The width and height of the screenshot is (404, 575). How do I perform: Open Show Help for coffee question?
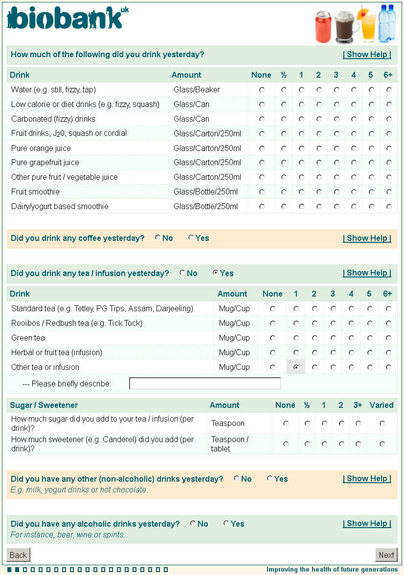coord(367,238)
